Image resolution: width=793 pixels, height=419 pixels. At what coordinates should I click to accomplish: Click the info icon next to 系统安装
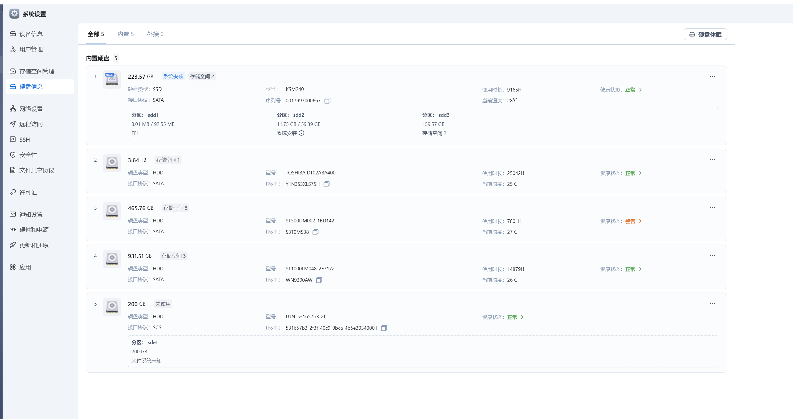(301, 133)
